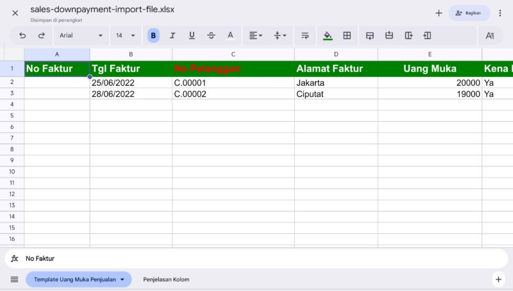Click the wrap text icon
The height and width of the screenshot is (291, 513).
pos(305,36)
